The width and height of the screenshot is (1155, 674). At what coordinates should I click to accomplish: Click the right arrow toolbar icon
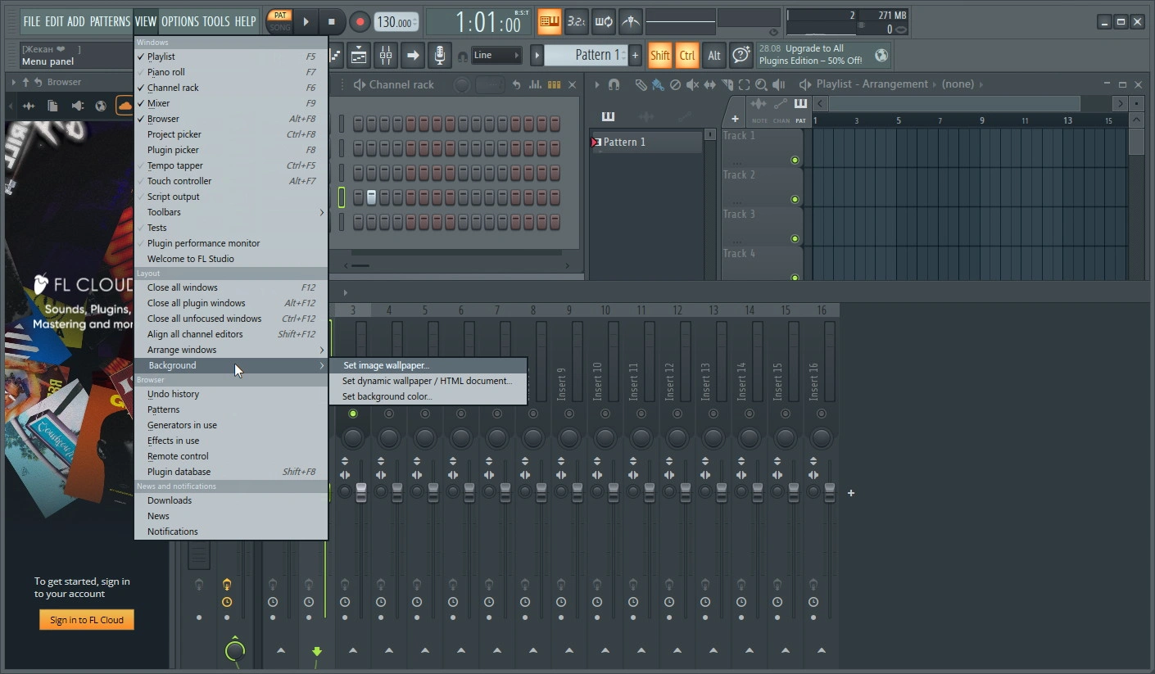[413, 56]
